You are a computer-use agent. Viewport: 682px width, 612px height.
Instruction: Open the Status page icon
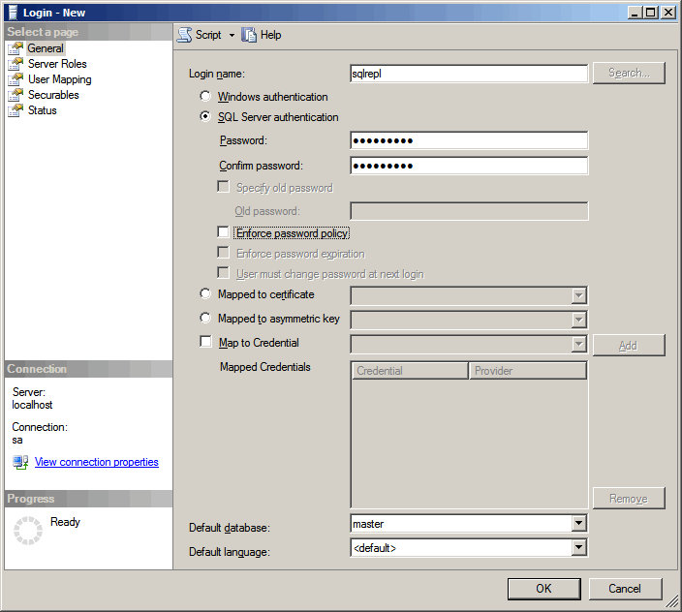[x=15, y=110]
